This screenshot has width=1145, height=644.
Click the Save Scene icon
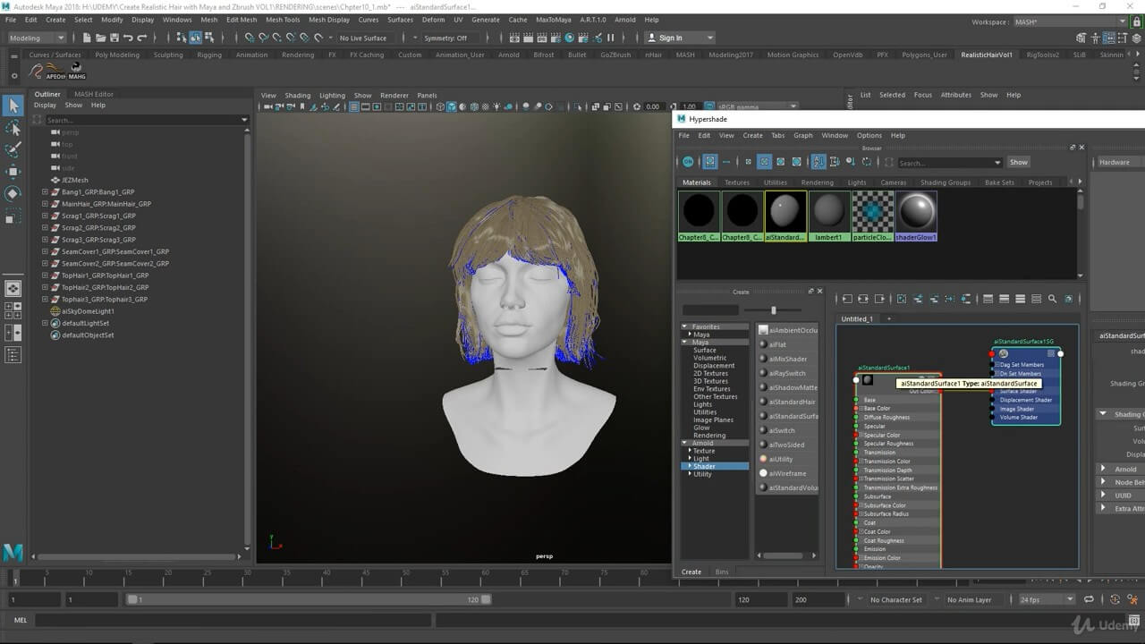113,38
